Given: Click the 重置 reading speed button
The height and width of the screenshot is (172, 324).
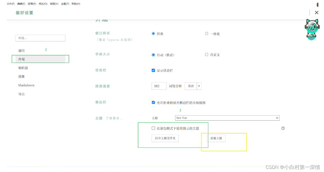Looking at the screenshot, I should click(x=191, y=86).
